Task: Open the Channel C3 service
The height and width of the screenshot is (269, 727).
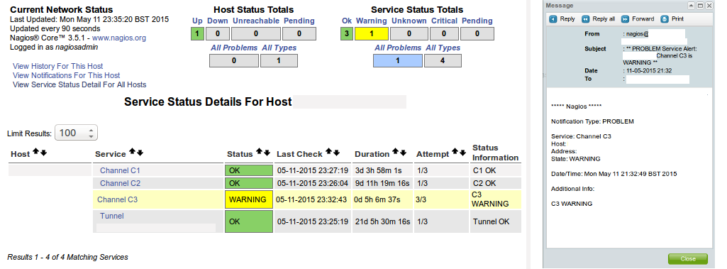Action: (x=117, y=200)
